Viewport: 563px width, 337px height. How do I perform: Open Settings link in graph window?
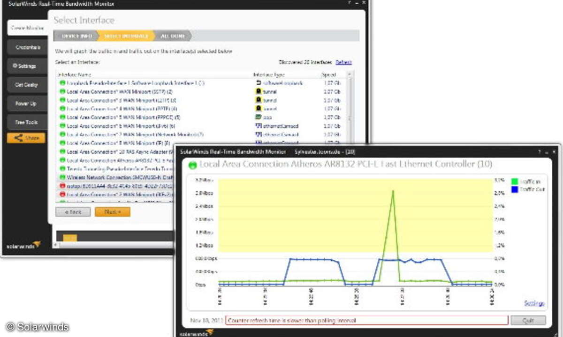click(534, 303)
